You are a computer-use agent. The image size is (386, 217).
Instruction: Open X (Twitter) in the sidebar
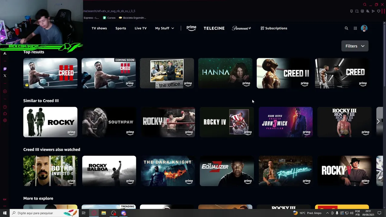click(5, 76)
